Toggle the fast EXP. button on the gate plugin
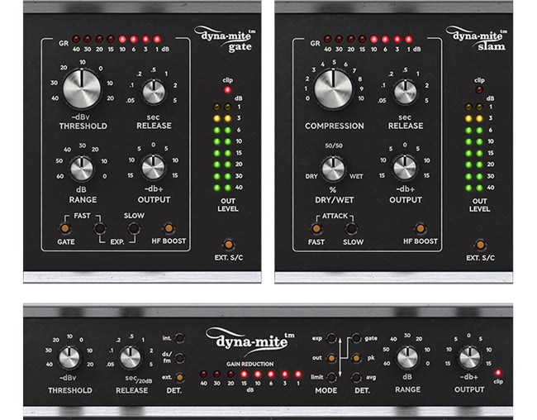The width and height of the screenshot is (537, 420). 99,228
